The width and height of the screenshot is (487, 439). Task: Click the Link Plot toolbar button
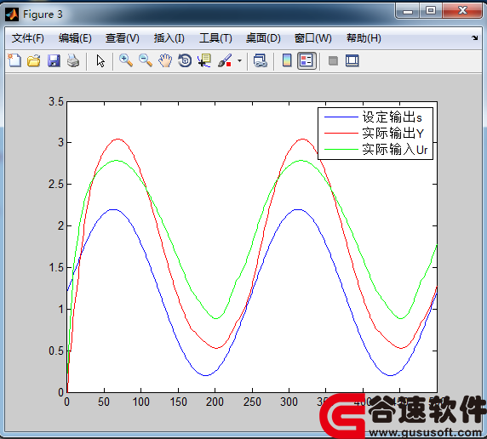(260, 60)
